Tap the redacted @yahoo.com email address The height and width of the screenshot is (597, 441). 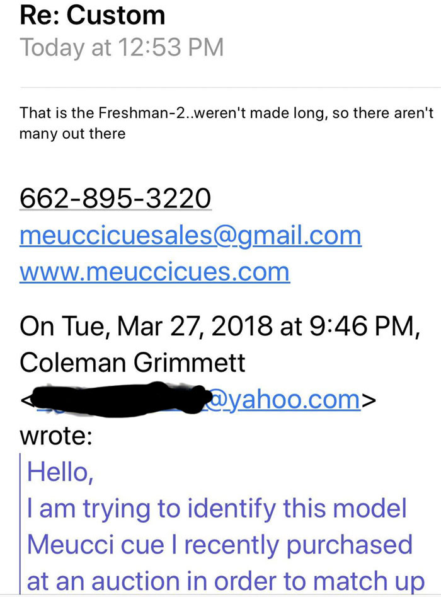[x=190, y=399]
